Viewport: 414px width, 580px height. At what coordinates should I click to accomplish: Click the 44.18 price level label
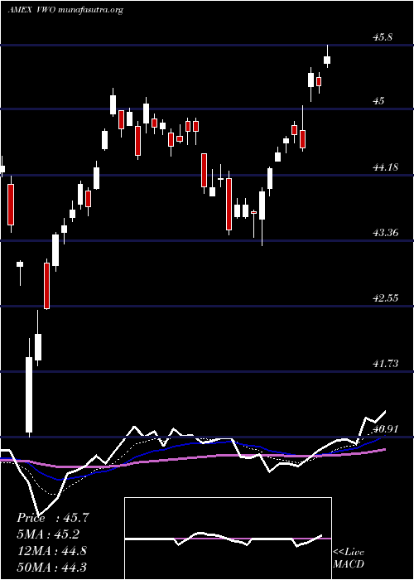pyautogui.click(x=386, y=167)
